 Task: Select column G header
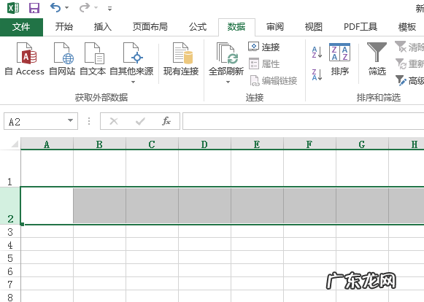(362, 144)
